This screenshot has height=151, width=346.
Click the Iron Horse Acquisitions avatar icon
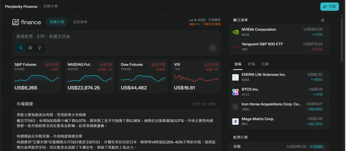tap(236, 107)
